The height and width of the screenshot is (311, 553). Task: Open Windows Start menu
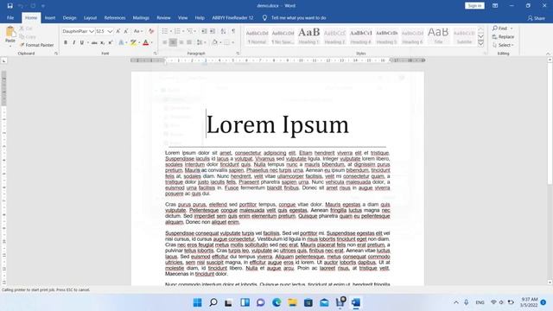(x=198, y=302)
